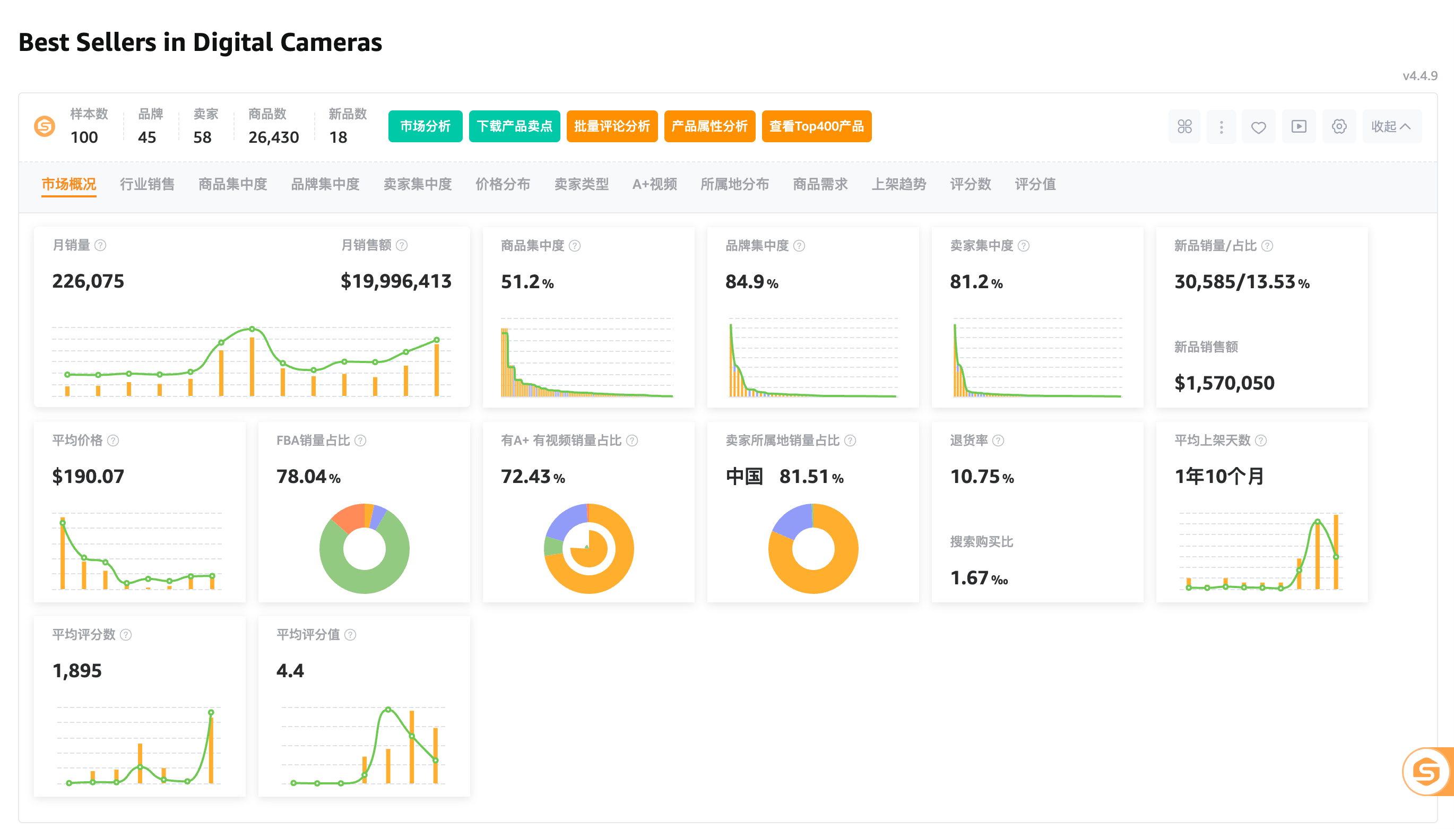This screenshot has height=829, width=1454.
Task: Click help icon next to 新品销量/占比
Action: coord(1267,246)
